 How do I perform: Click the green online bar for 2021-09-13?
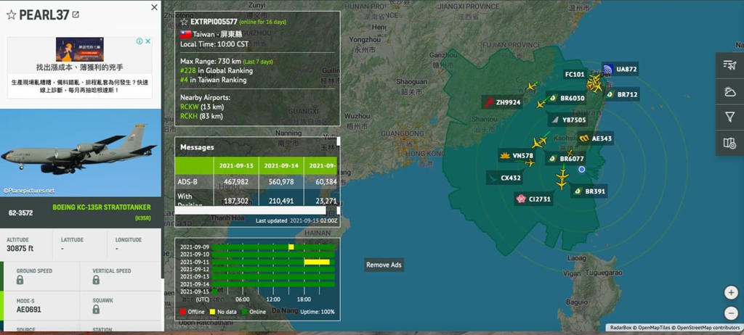point(273,277)
